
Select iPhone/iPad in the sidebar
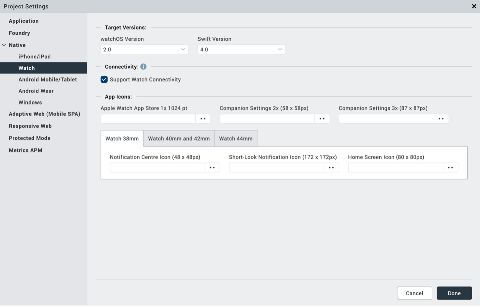[35, 57]
